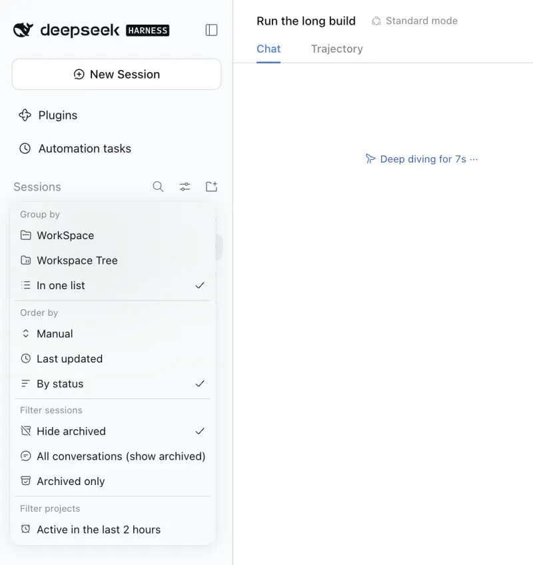
Task: Create a new workspace folder icon
Action: click(212, 187)
